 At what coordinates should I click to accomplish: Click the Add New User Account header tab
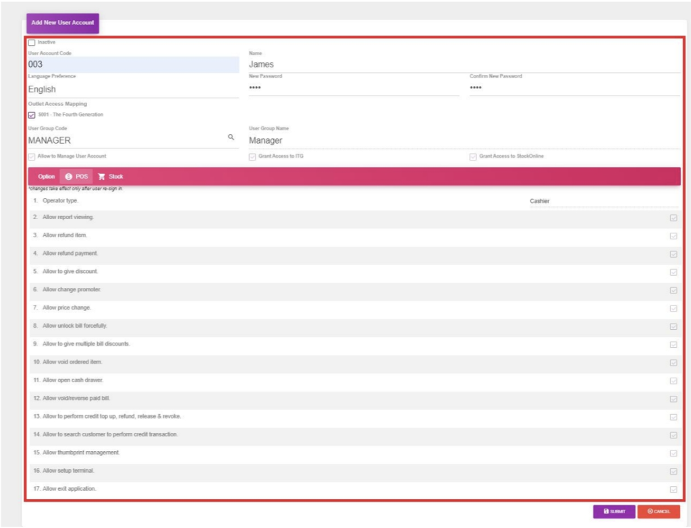point(62,23)
